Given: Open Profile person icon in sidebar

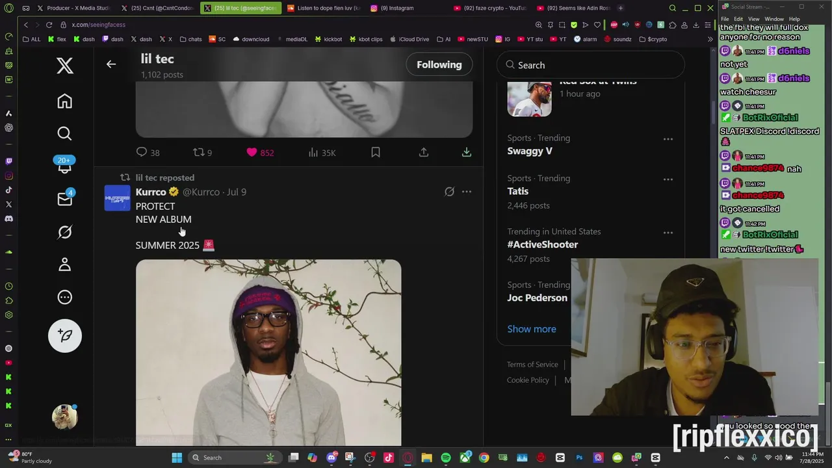Looking at the screenshot, I should click(x=64, y=265).
